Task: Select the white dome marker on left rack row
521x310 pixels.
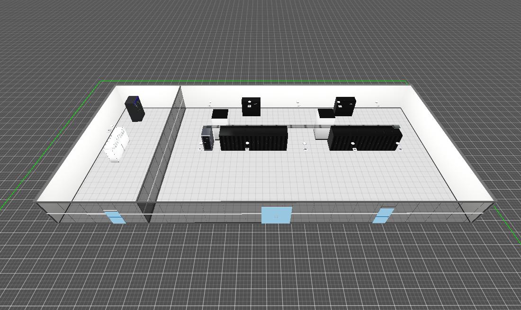Action: [247, 143]
